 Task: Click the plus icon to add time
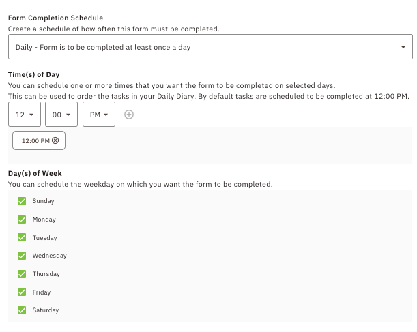click(129, 115)
